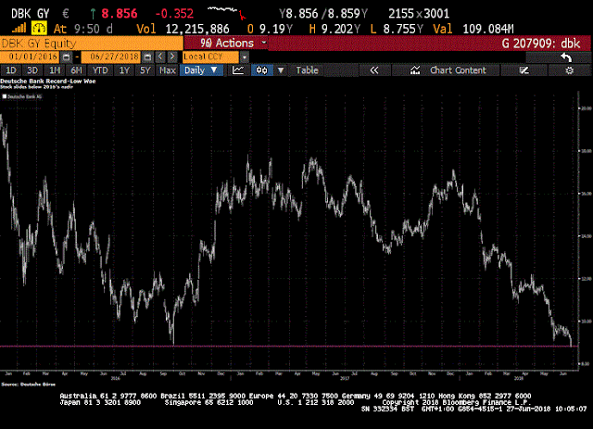The image size is (593, 429).
Task: Select the 1Y range tab
Action: 124,70
